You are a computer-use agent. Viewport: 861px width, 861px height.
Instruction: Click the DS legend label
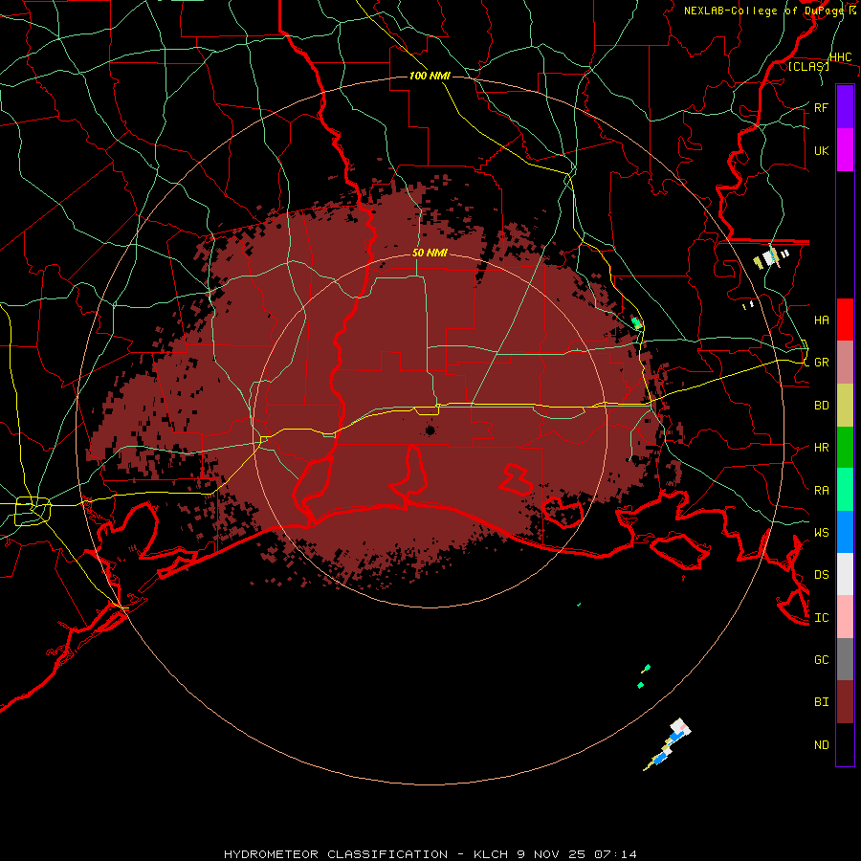[821, 575]
